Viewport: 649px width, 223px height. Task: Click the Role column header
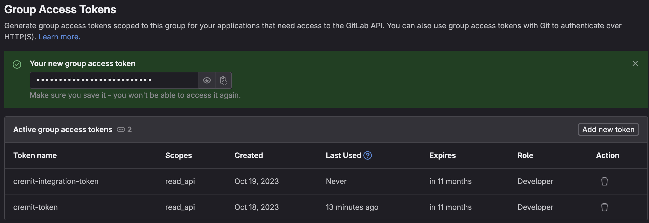tap(525, 155)
